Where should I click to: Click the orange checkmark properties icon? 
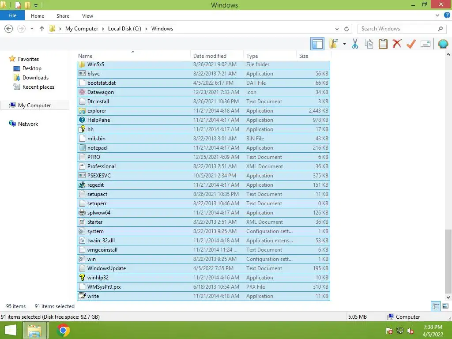(411, 44)
